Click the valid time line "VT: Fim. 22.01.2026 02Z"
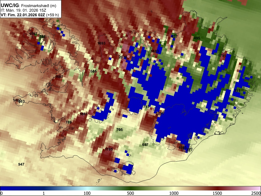This screenshot has height=196, width=261. [x=23, y=15]
